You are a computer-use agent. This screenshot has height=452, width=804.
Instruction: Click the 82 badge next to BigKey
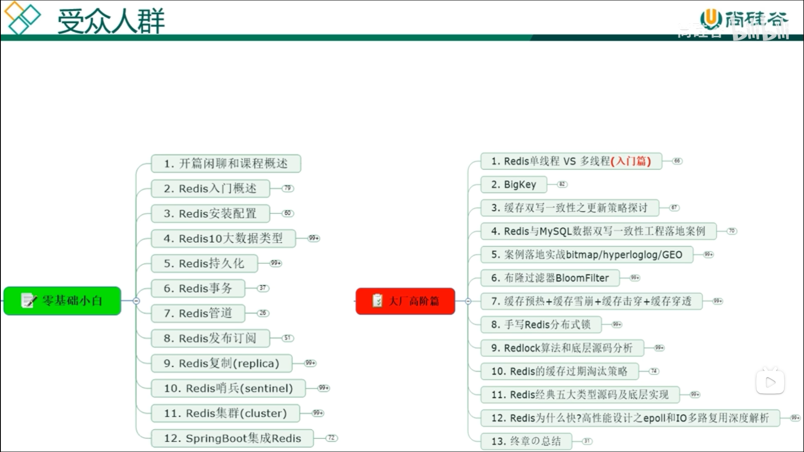562,184
